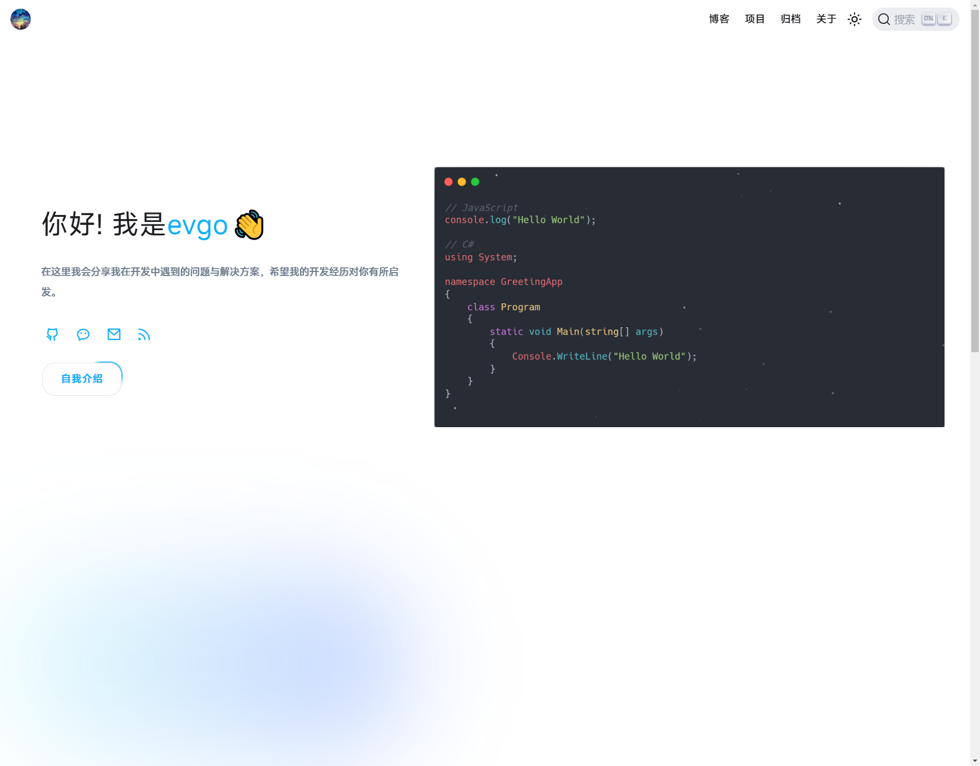Click the evgo name link in the heading

(197, 225)
